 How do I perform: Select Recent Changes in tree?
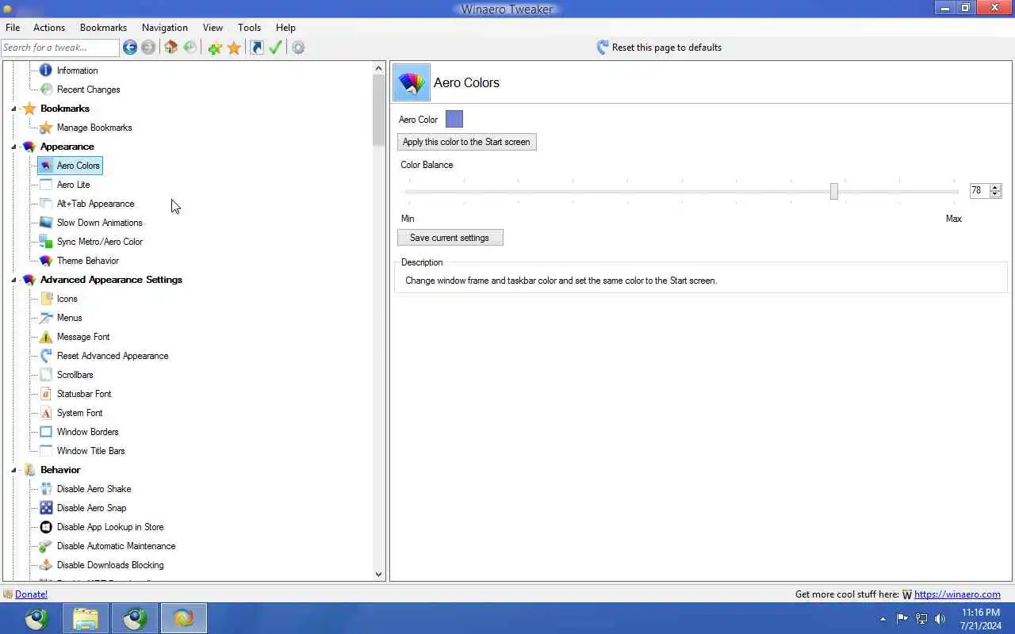[x=88, y=90]
